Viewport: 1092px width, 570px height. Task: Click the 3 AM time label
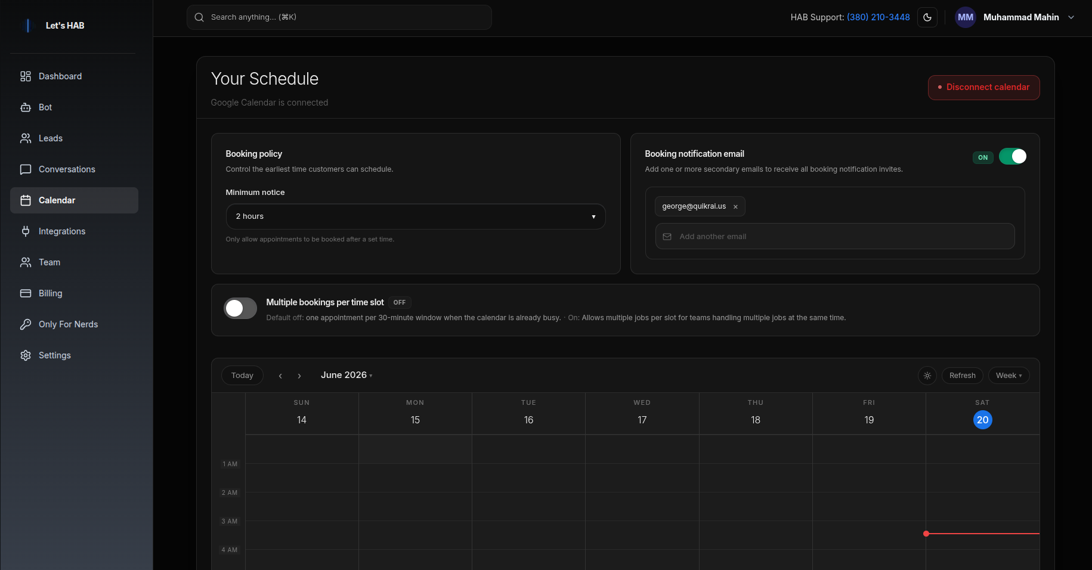(230, 521)
